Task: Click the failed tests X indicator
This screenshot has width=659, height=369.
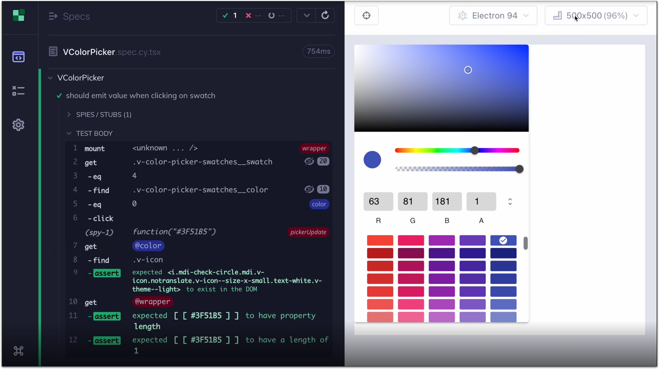Action: 249,15
